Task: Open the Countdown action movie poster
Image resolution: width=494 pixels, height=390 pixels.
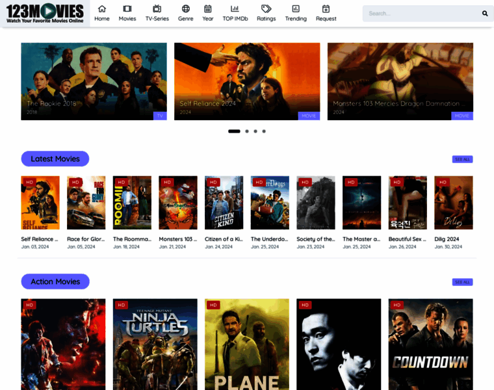Action: coord(431,344)
